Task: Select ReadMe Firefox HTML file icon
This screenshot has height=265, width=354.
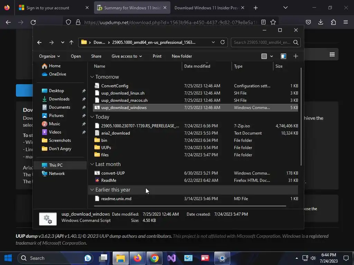Action: coord(97,180)
